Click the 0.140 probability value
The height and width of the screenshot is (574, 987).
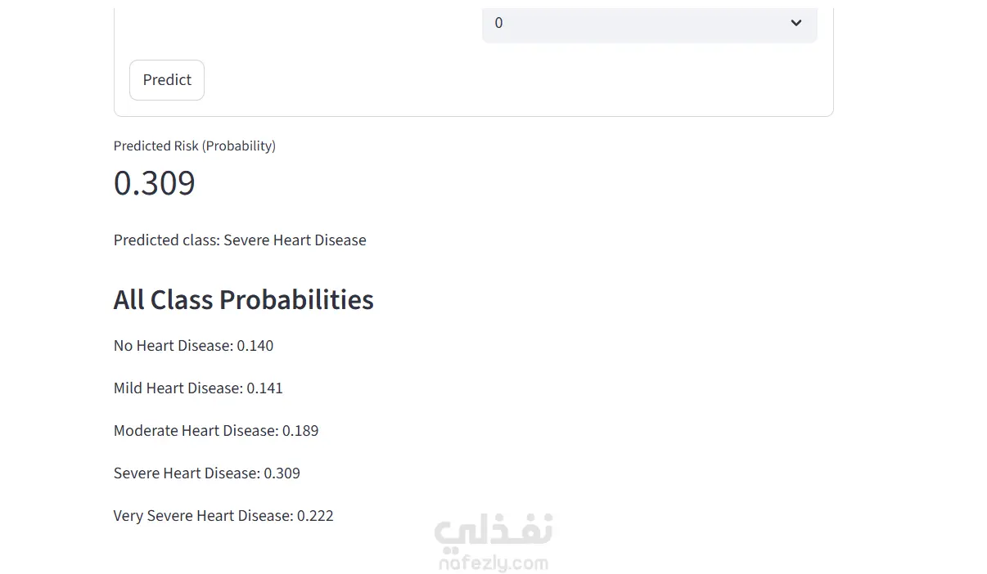point(255,346)
